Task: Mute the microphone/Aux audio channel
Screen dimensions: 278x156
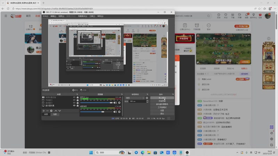Action: (x=115, y=103)
